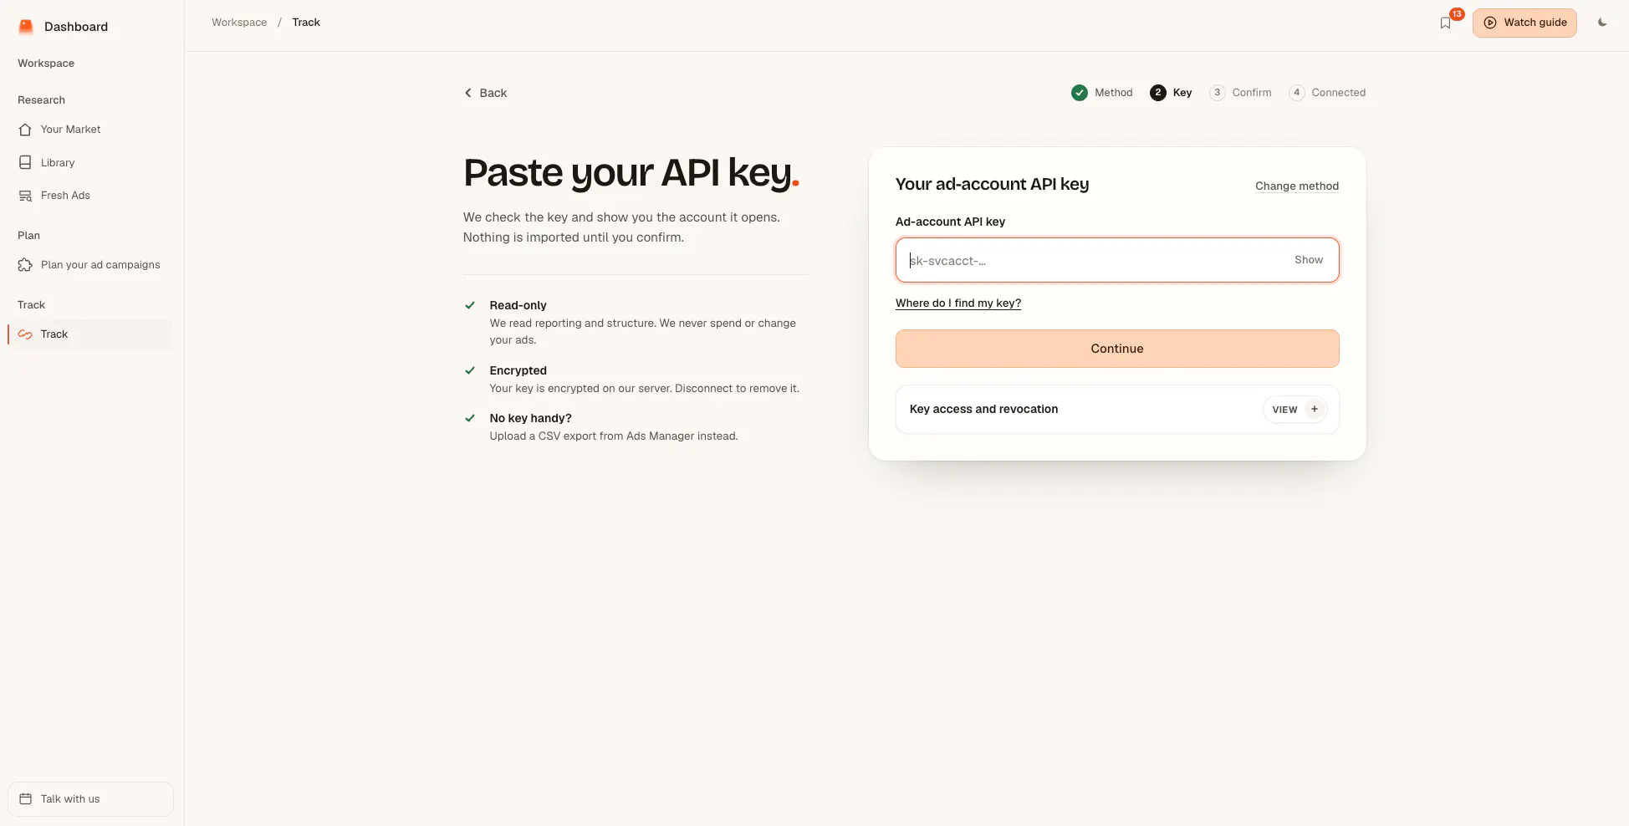Click the Dashboard logo icon
This screenshot has width=1629, height=826.
26,27
